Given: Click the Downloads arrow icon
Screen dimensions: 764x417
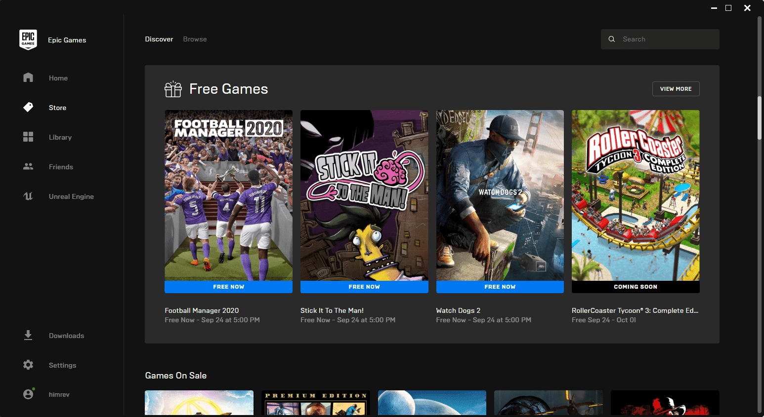Looking at the screenshot, I should 28,335.
